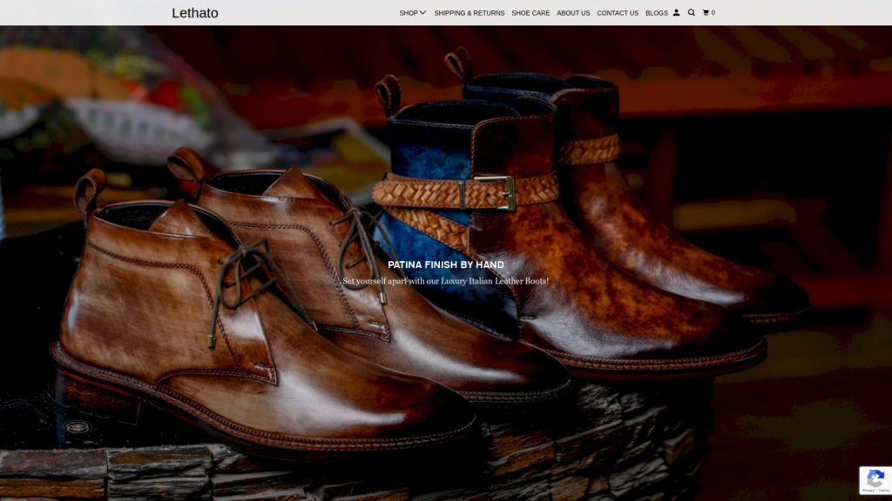This screenshot has height=501, width=892.
Task: Open the SHOP menu item
Action: coord(409,13)
